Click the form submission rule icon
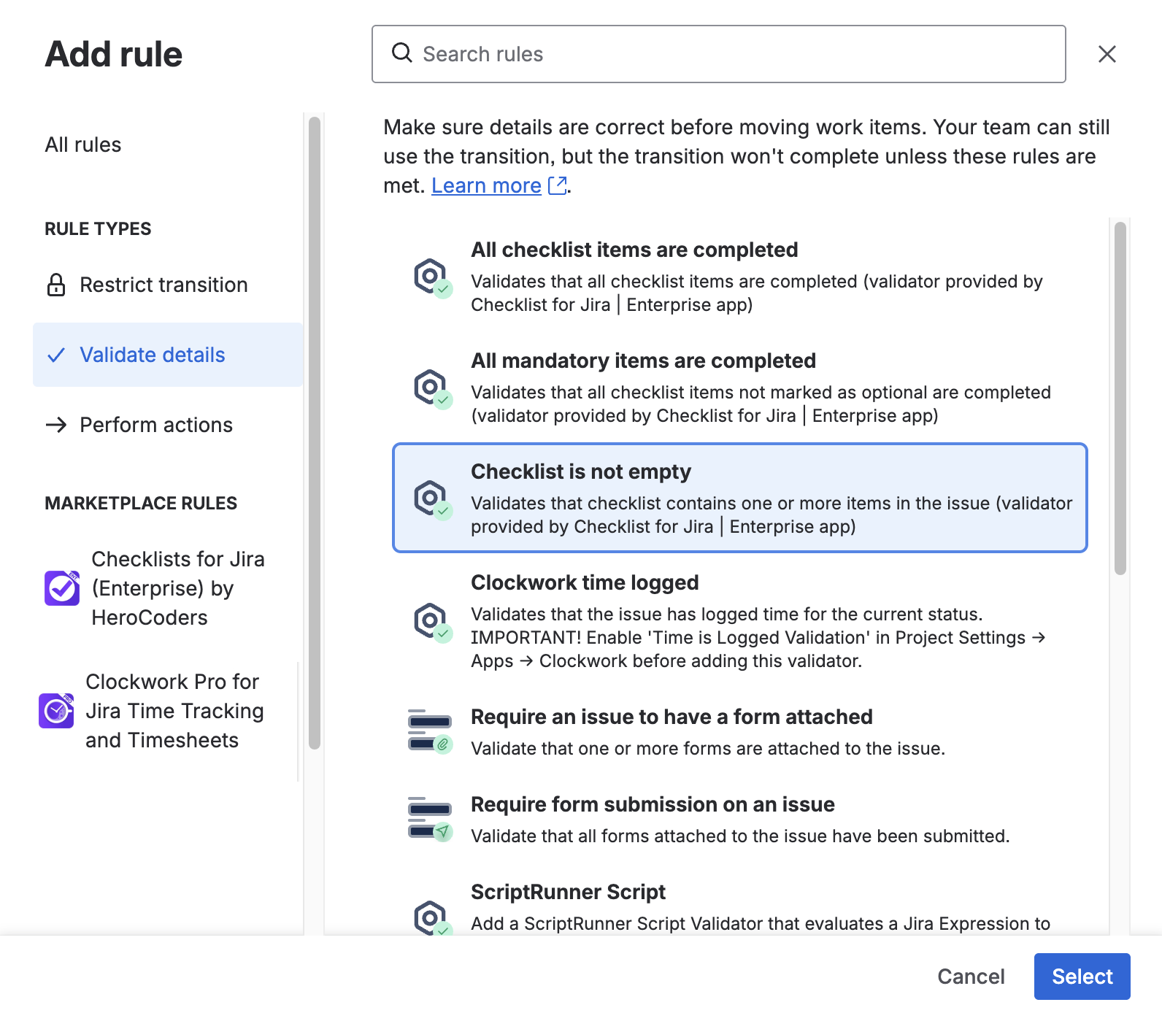 pyautogui.click(x=431, y=819)
